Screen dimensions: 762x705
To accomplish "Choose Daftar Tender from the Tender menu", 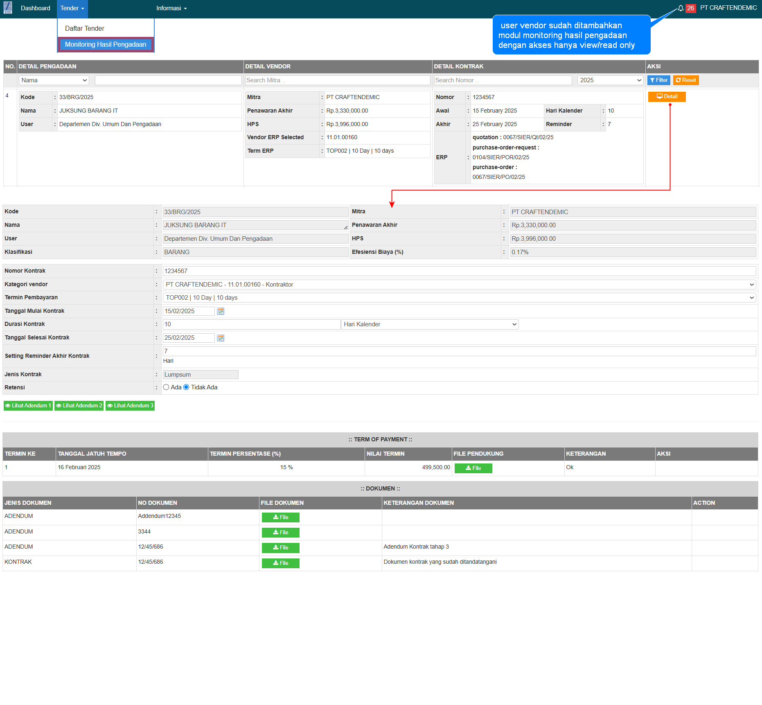I will tap(85, 29).
